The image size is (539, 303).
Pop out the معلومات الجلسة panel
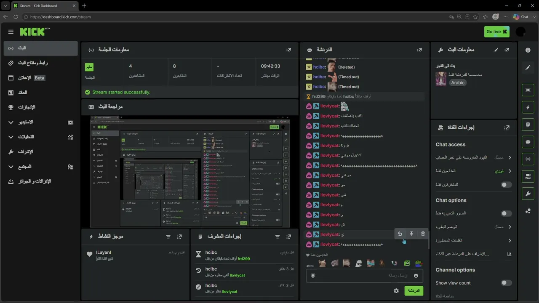(288, 50)
